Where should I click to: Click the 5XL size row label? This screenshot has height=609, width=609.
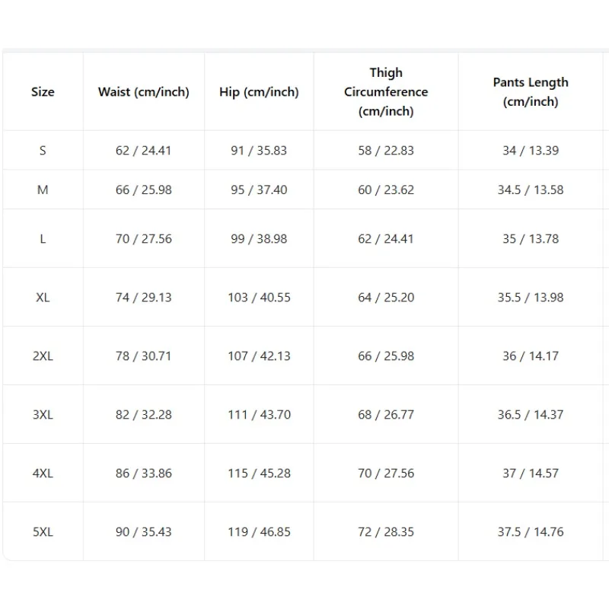coord(43,531)
